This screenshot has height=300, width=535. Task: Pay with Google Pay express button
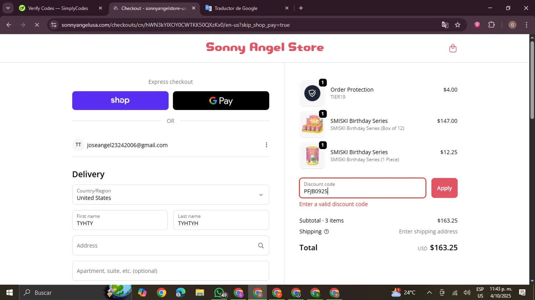click(x=221, y=100)
